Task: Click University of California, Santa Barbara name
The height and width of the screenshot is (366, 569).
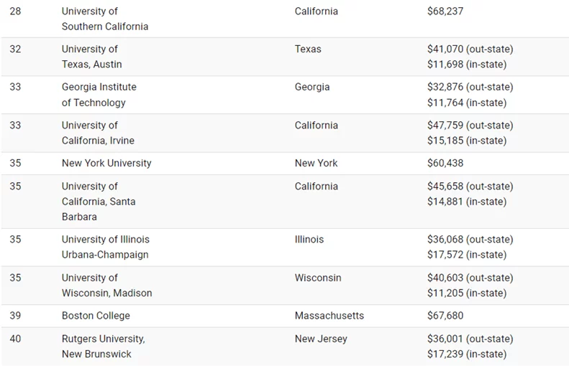Action: pos(99,201)
